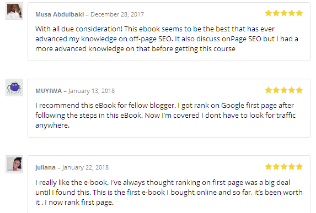The image size is (316, 213).
Task: Click Musa Abdulbaki's review text about off-page SEO
Action: [167, 39]
